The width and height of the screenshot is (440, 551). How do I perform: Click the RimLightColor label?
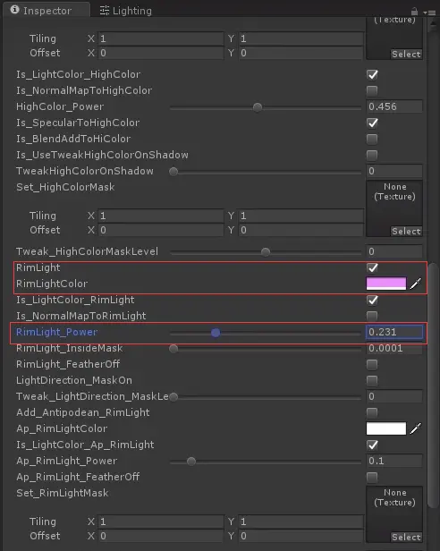(52, 284)
